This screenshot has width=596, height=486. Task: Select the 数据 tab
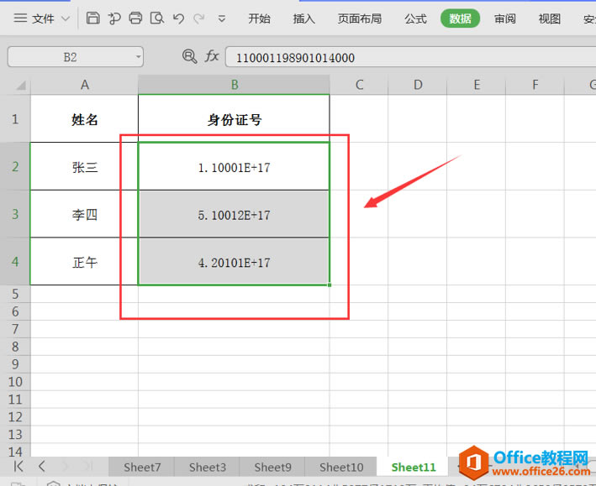pyautogui.click(x=460, y=18)
